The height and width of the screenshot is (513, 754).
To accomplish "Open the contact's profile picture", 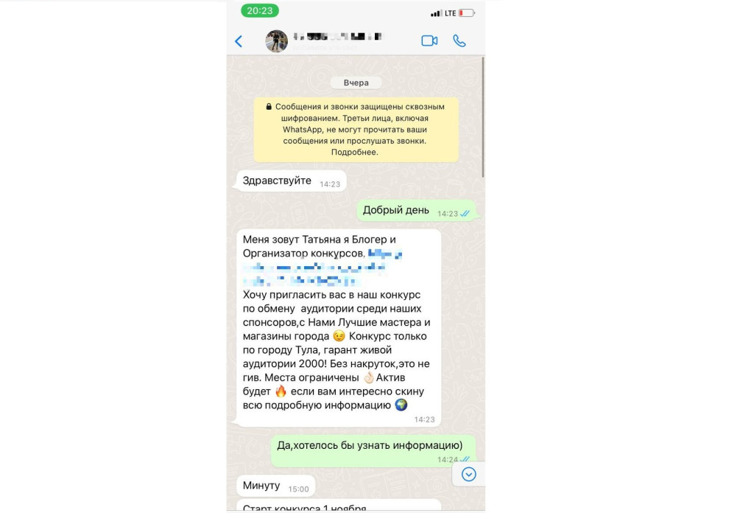I will point(277,41).
